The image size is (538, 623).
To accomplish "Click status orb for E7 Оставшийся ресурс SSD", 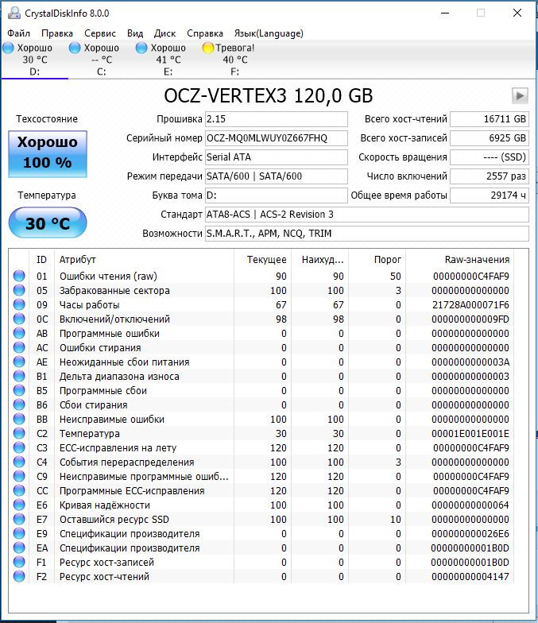I will 19,519.
